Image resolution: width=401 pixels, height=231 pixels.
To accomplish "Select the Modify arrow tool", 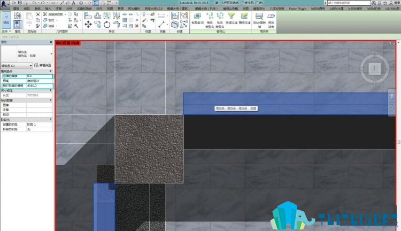I will (6, 19).
